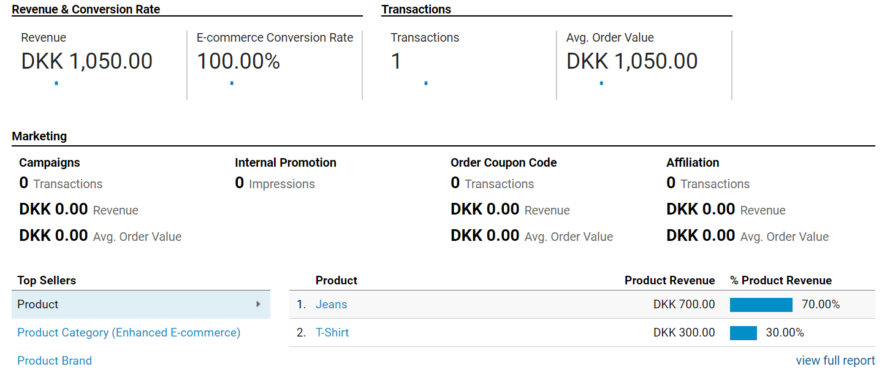Open the T-Shirt product link
The width and height of the screenshot is (890, 380).
[x=332, y=333]
